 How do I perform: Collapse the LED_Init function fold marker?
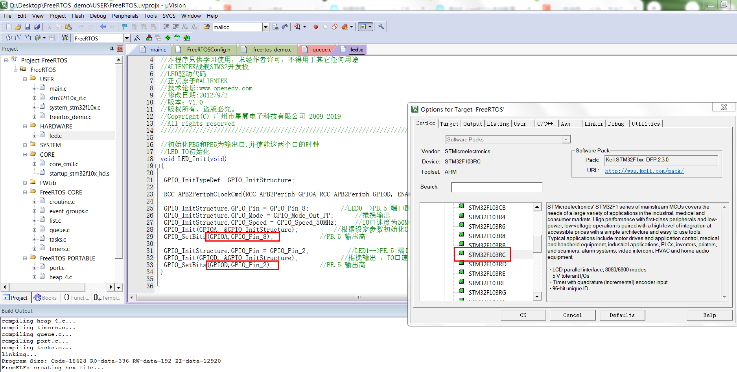coord(157,166)
